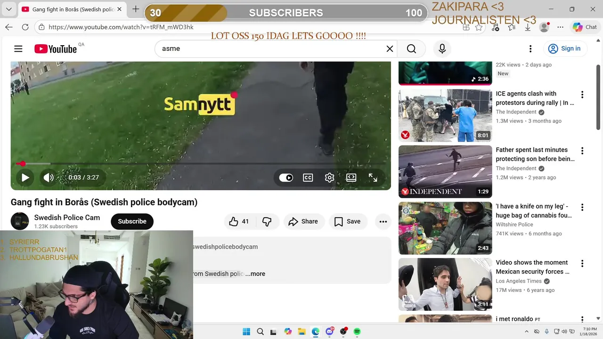Viewport: 603px width, 339px height.
Task: Open the browser profile avatar
Action: point(544,27)
